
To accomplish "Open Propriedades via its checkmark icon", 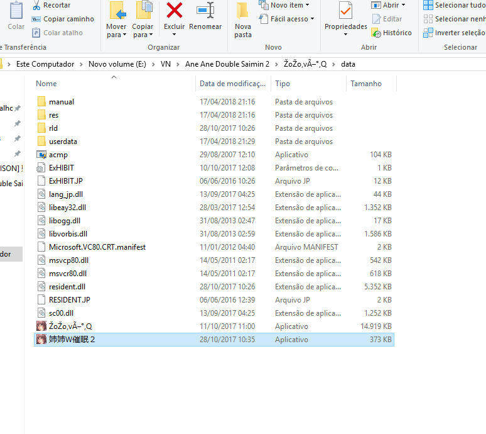I will click(x=345, y=11).
